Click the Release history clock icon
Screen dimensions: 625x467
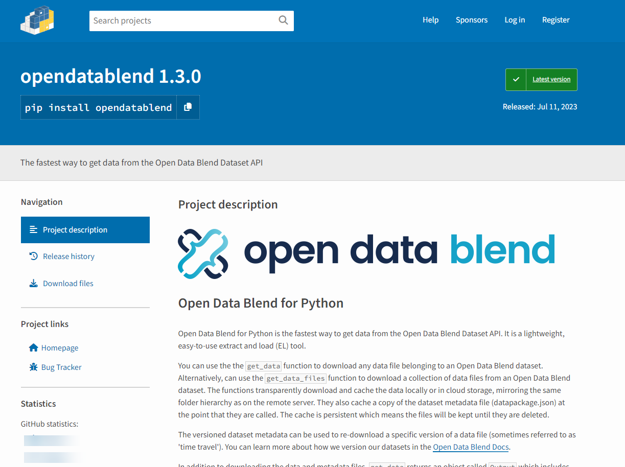tap(34, 256)
